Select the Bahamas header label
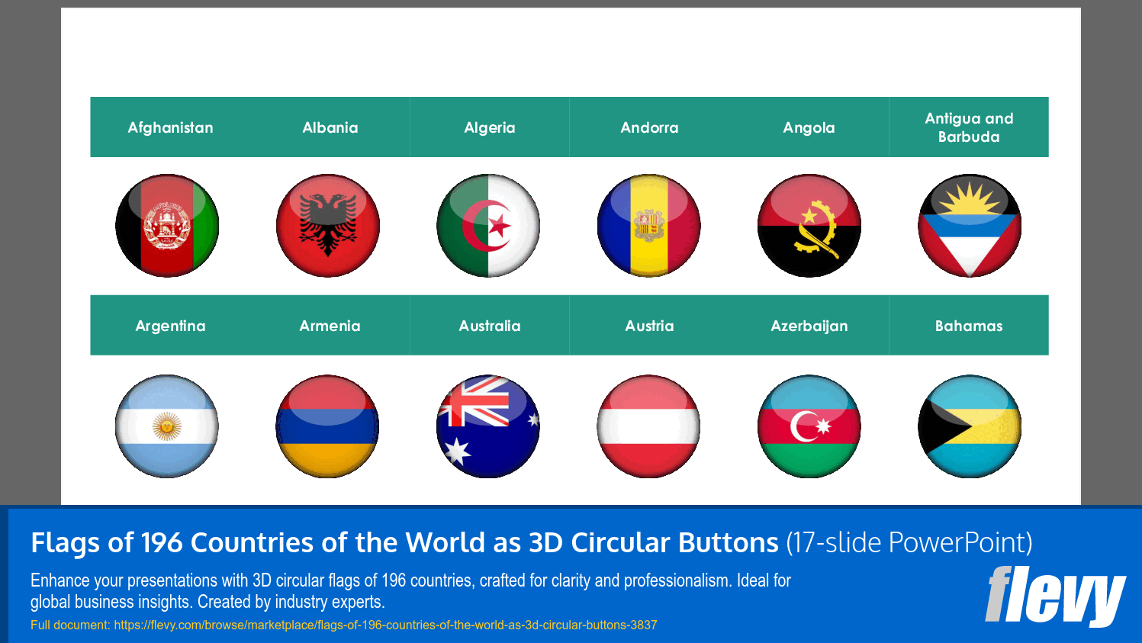The width and height of the screenshot is (1142, 643). tap(969, 325)
